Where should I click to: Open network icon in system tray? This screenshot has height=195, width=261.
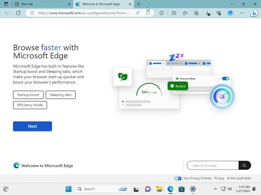pyautogui.click(x=223, y=189)
